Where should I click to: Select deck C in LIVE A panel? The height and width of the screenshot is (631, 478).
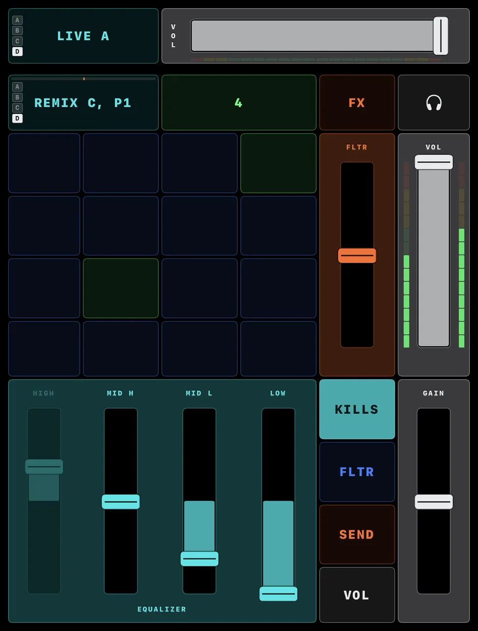point(17,41)
